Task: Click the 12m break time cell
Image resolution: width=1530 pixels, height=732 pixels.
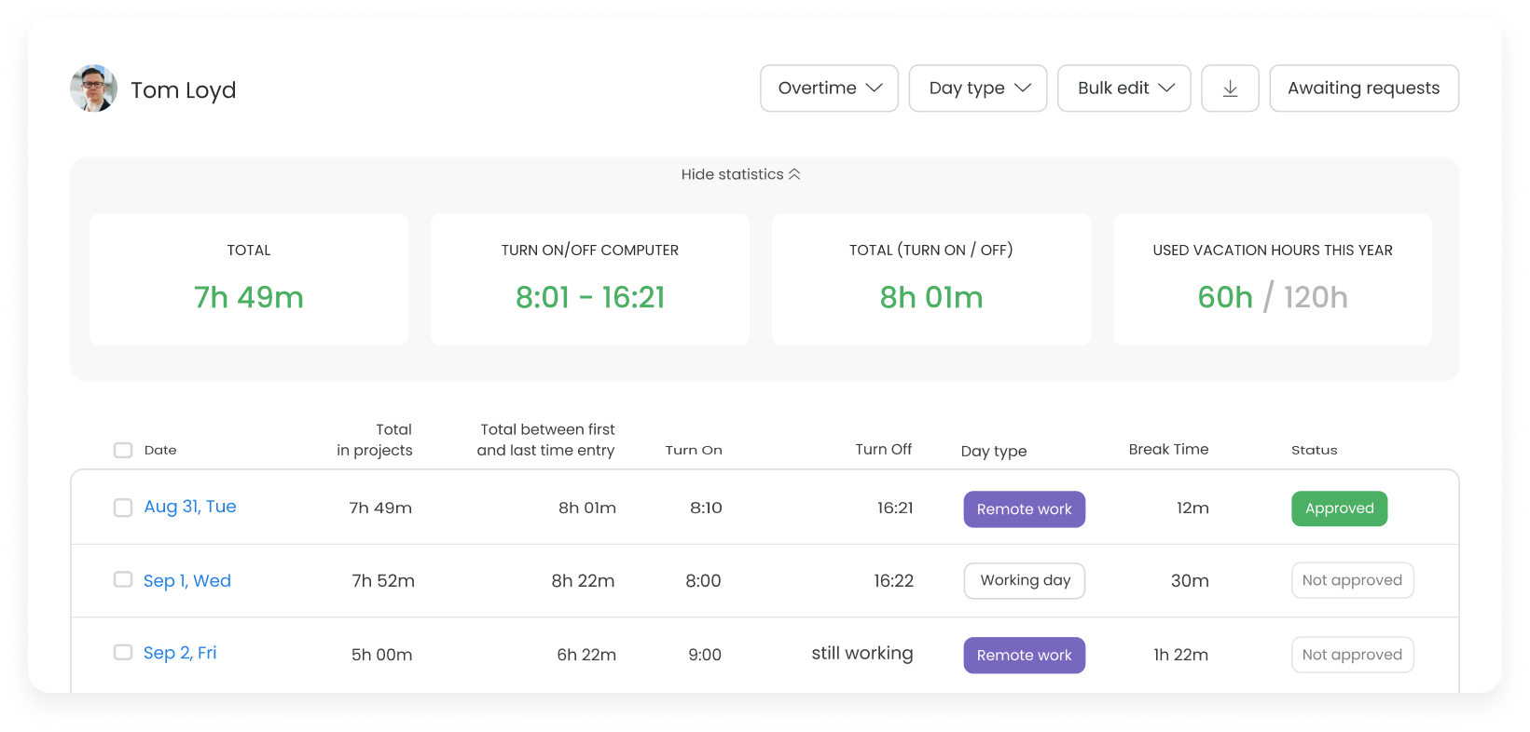Action: (x=1192, y=508)
